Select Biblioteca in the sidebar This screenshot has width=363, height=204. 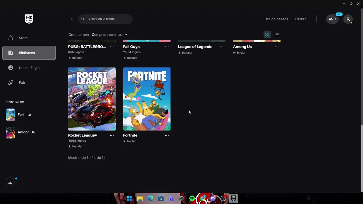click(29, 53)
